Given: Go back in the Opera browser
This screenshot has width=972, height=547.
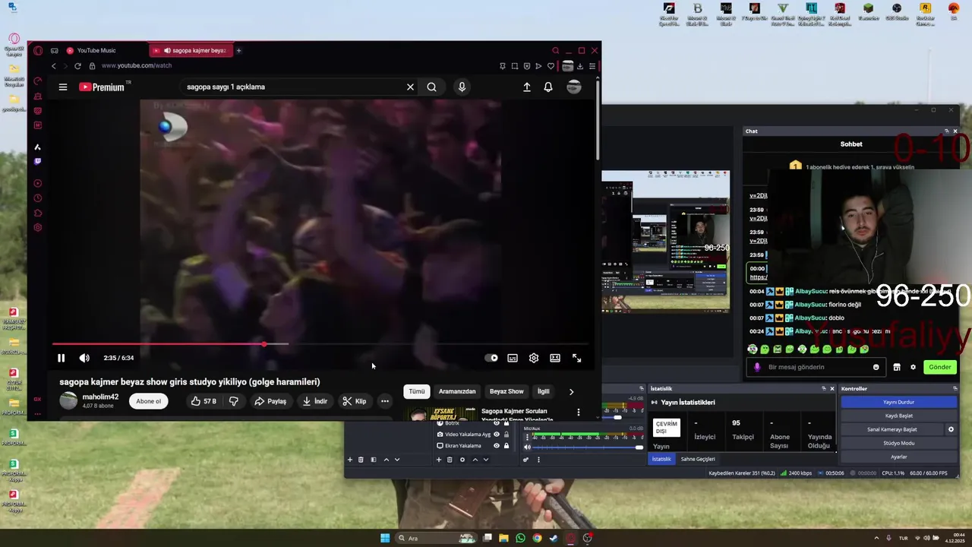Looking at the screenshot, I should click(x=53, y=66).
